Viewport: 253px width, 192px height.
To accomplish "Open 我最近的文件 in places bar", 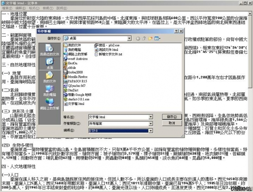I will point(49,50).
